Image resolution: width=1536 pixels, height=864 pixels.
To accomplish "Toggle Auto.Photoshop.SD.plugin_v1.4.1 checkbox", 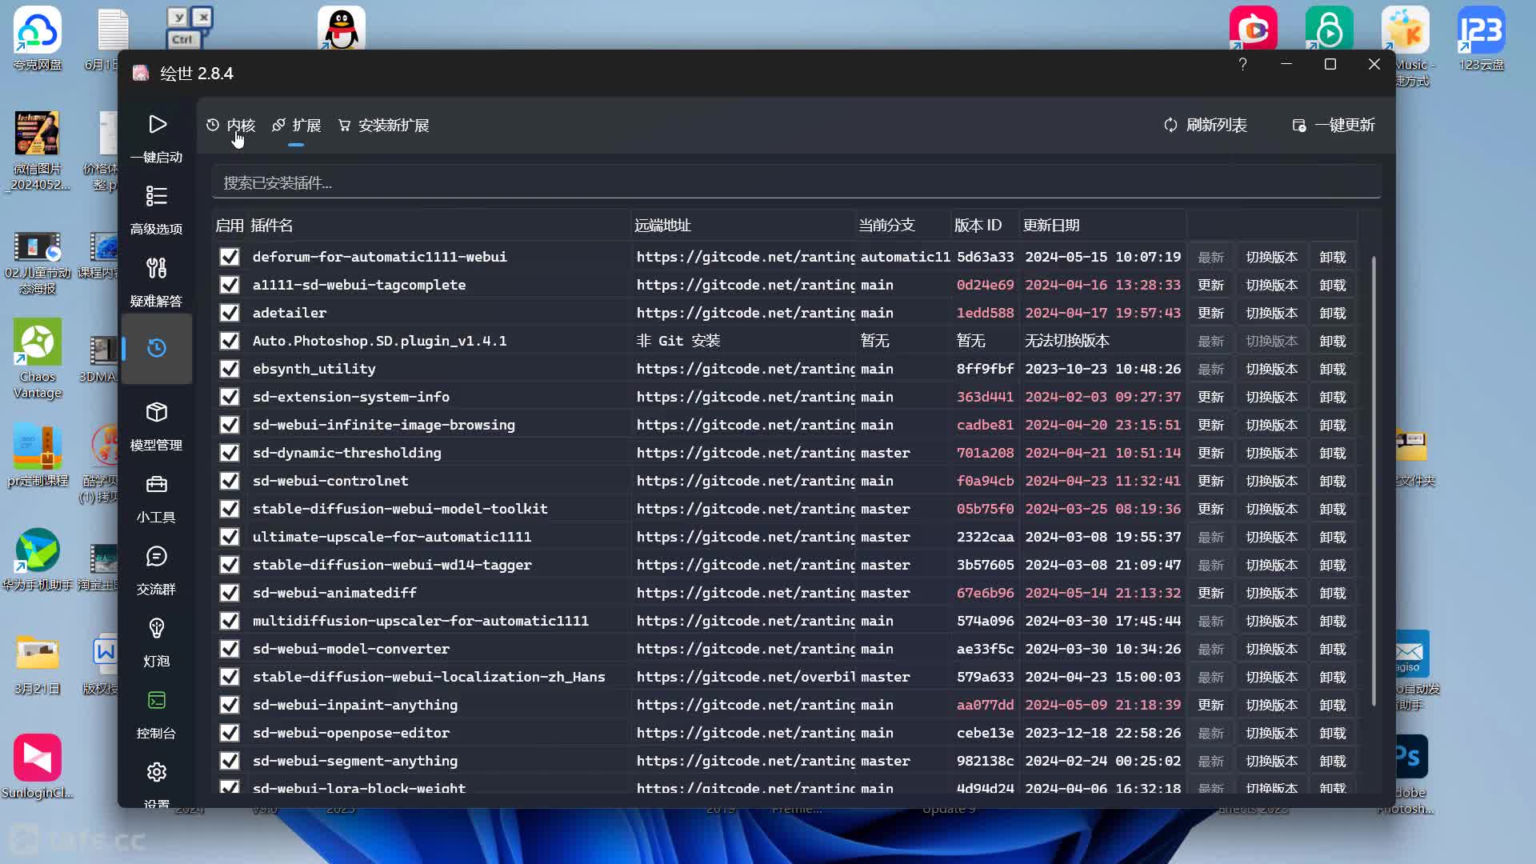I will click(230, 341).
